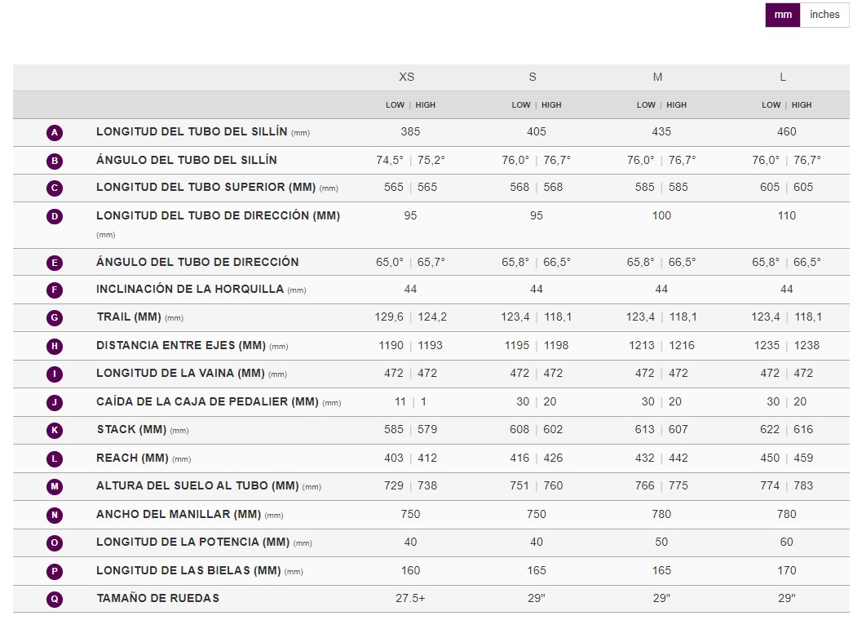This screenshot has height=620, width=853.
Task: Select the M size column header
Action: click(x=657, y=77)
